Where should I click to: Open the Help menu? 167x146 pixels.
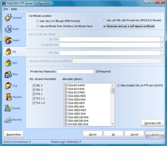point(14,9)
